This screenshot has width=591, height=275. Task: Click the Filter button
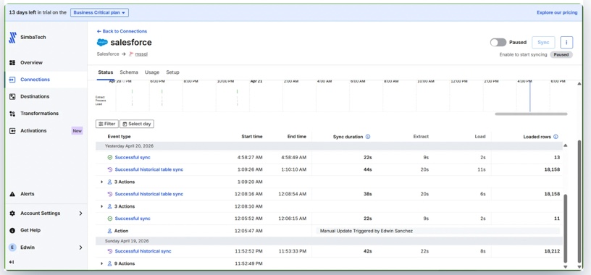pyautogui.click(x=107, y=124)
